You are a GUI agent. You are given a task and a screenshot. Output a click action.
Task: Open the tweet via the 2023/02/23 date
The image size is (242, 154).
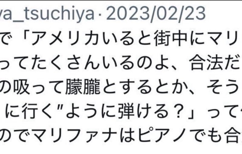(156, 13)
